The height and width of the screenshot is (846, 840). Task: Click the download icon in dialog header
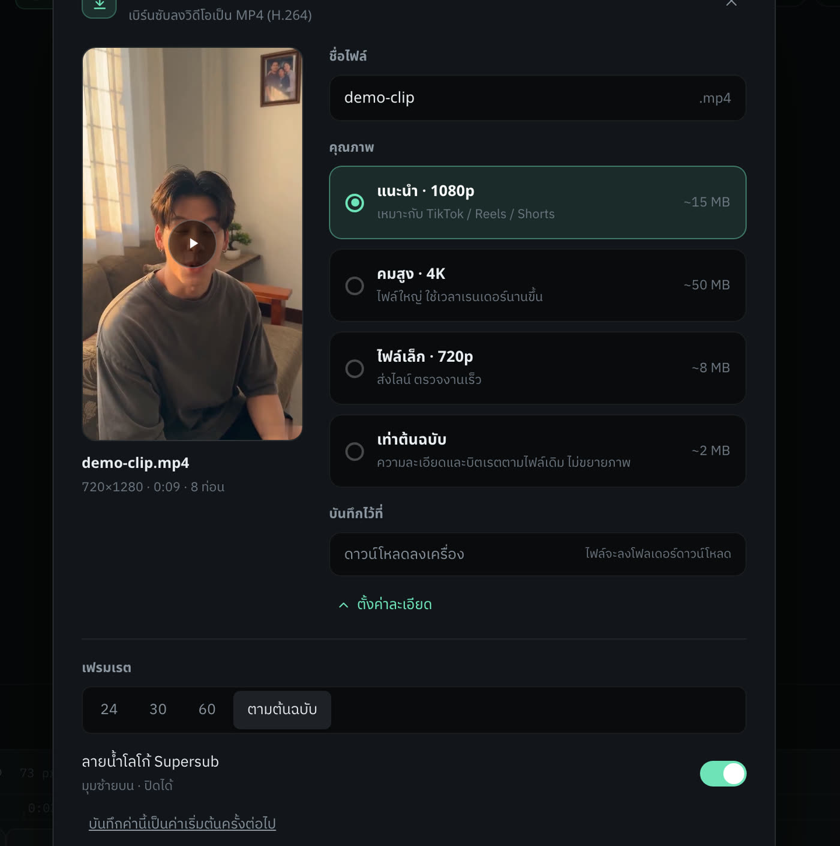99,5
